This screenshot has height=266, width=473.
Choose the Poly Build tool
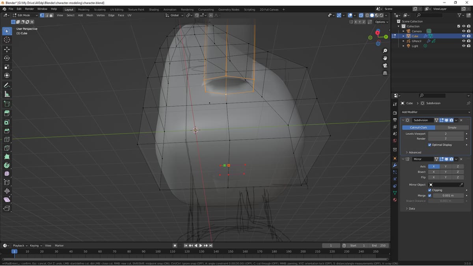point(7,156)
